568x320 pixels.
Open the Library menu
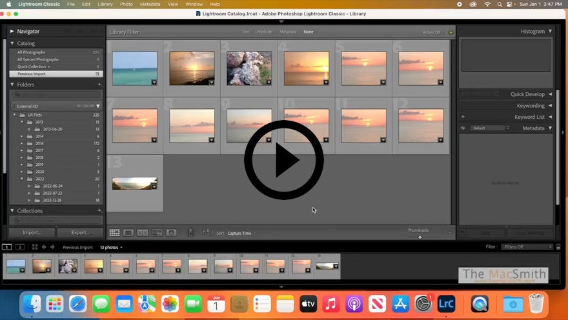[105, 5]
